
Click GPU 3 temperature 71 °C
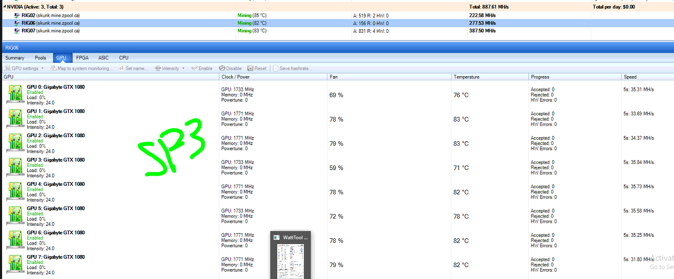[462, 168]
